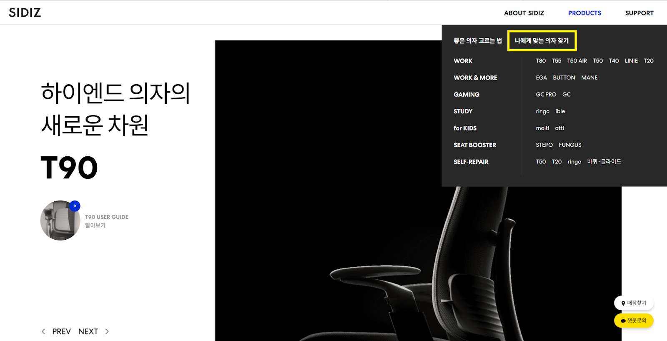667x341 pixels.
Task: Open the STUDY category
Action: (x=463, y=111)
